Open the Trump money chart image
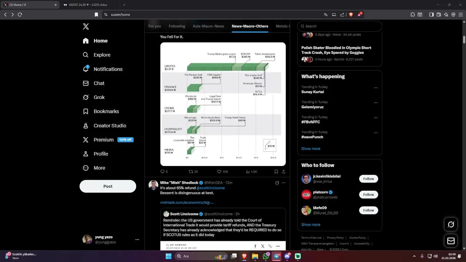Screen dimensions: 466x262 (223, 104)
